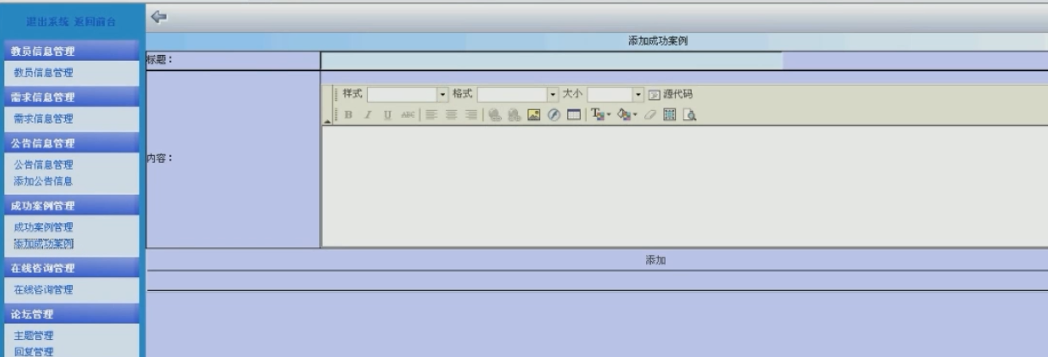The width and height of the screenshot is (1048, 357).
Task: Open the background color paint bucket
Action: (627, 114)
